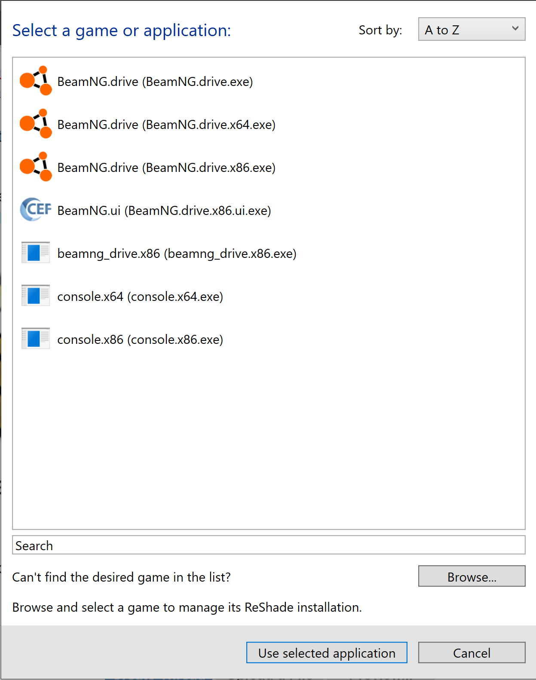Image resolution: width=536 pixels, height=680 pixels.
Task: Select BeamNG.drive (BeamNG.drive.x86.exe) entry
Action: (269, 167)
